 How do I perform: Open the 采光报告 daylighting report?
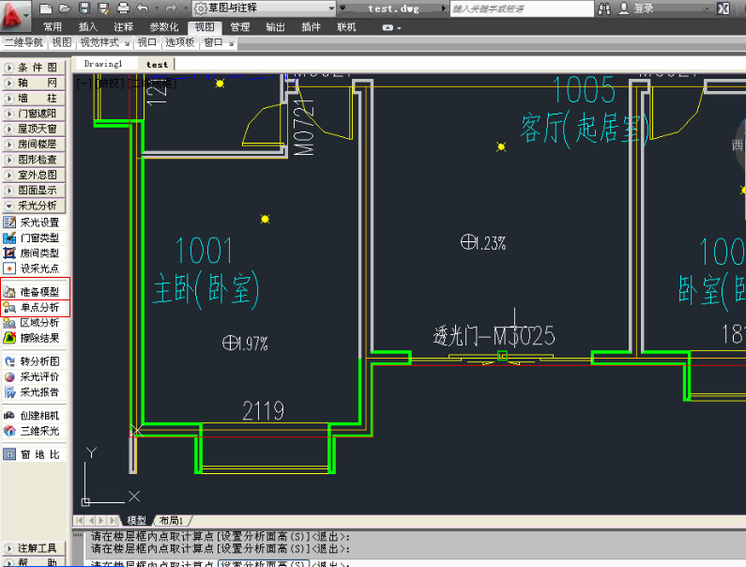(38, 391)
